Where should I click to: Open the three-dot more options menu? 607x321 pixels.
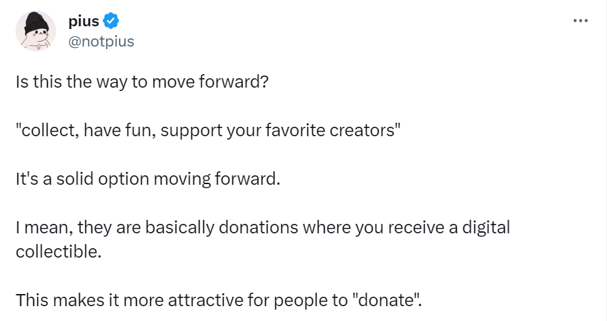point(580,20)
